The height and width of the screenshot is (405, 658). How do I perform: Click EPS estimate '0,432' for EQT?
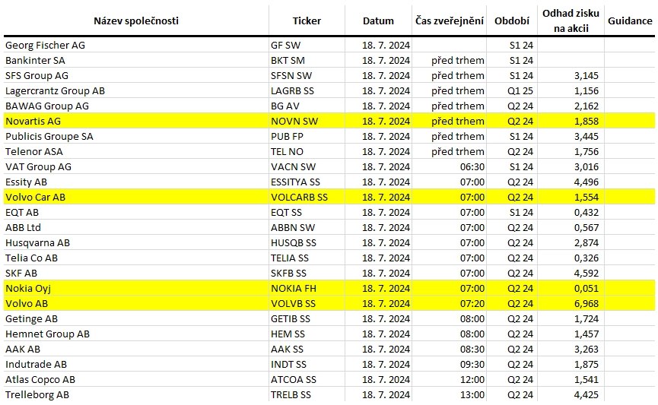tap(586, 212)
